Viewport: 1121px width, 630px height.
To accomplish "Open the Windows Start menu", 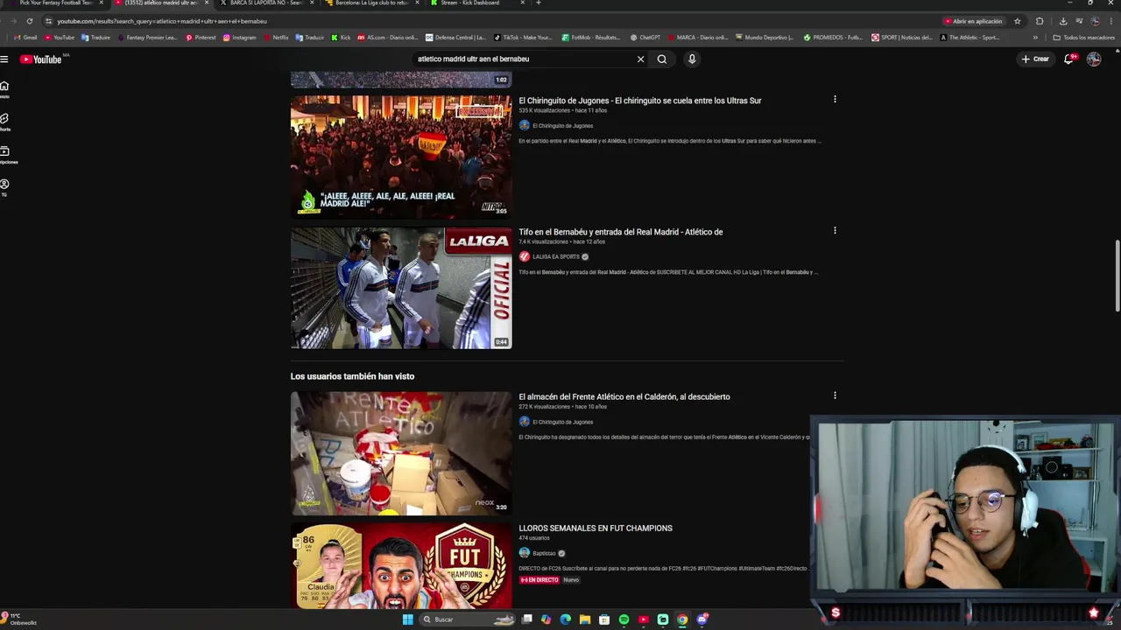I will click(407, 619).
